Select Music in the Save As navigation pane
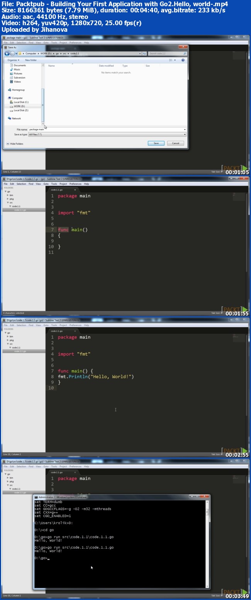 click(x=15, y=69)
